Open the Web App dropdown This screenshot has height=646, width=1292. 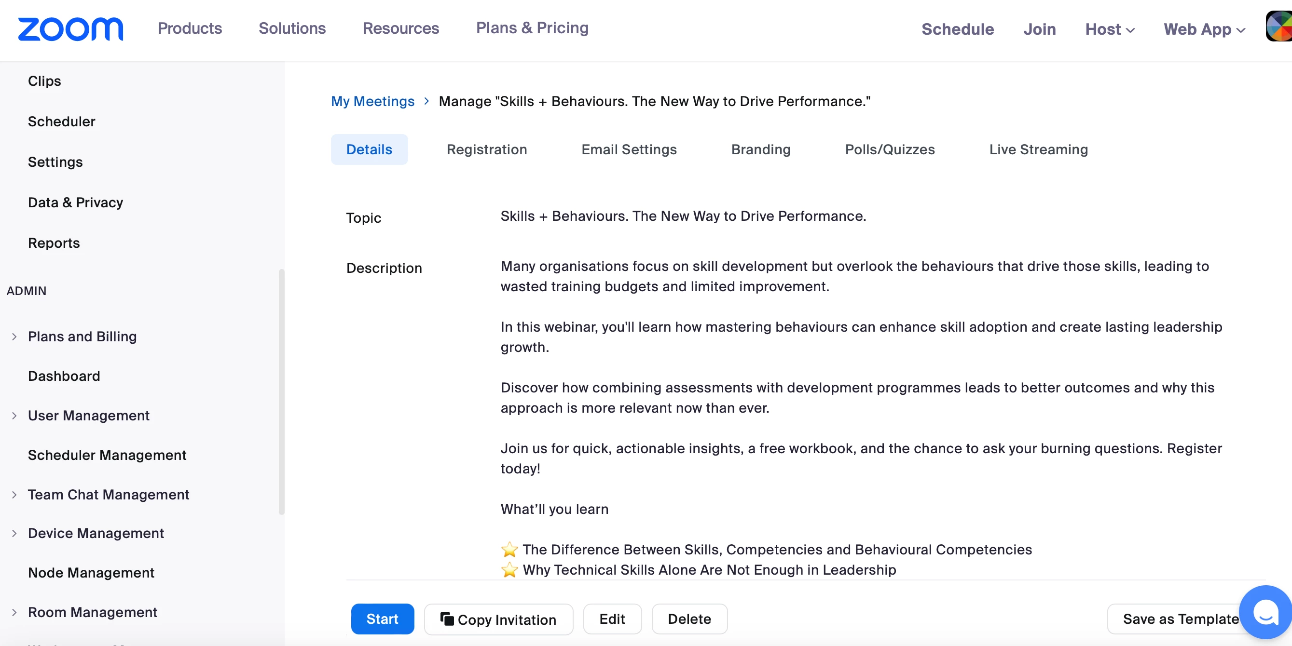pos(1204,29)
